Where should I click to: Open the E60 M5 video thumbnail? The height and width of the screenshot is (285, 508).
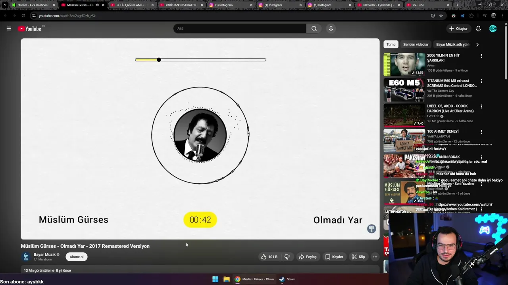[x=404, y=89]
